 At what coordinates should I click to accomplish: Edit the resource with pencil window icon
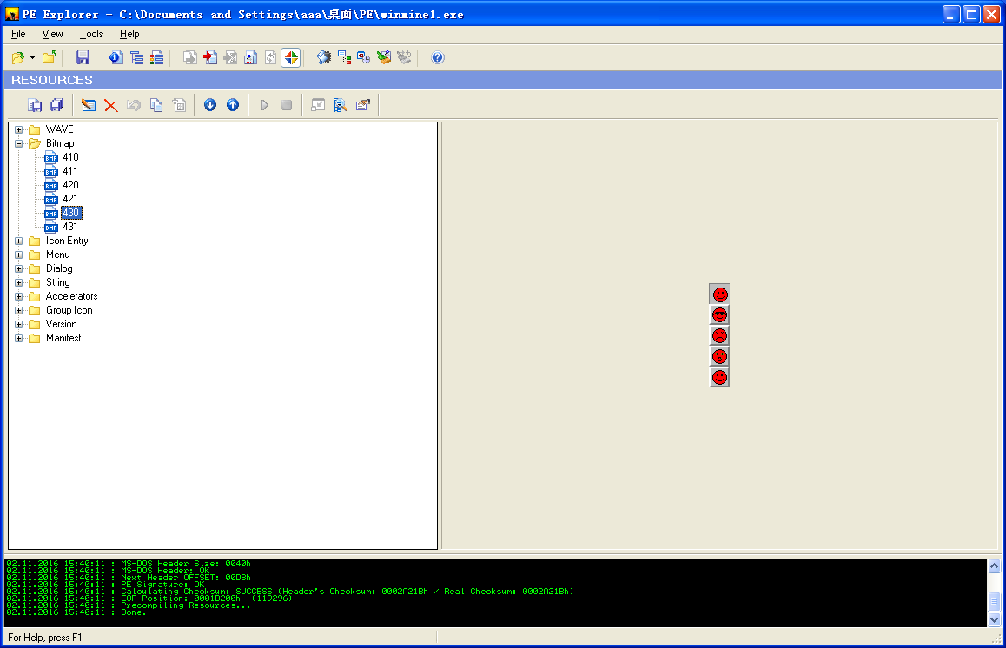89,105
